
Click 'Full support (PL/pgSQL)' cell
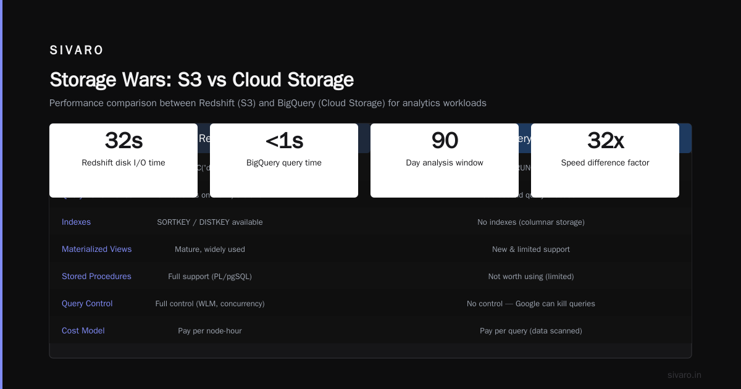pos(210,277)
